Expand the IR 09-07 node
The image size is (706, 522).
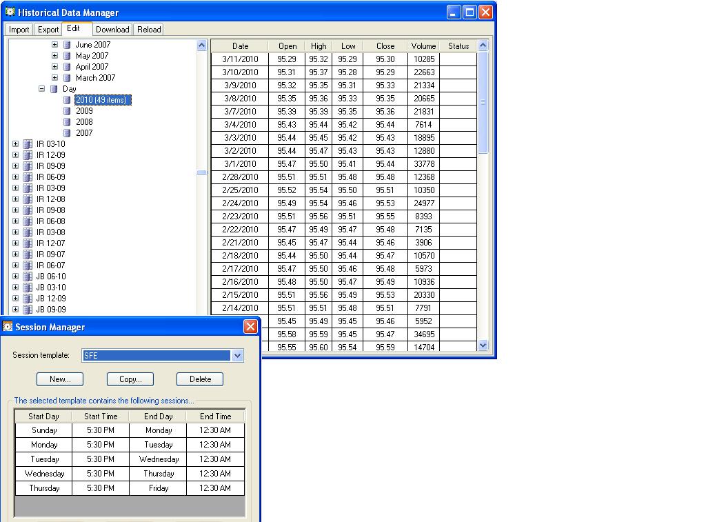pos(15,254)
